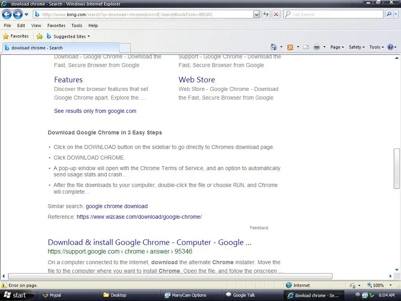
Task: Click the dowload chrome IE taskbar button
Action: click(314, 295)
